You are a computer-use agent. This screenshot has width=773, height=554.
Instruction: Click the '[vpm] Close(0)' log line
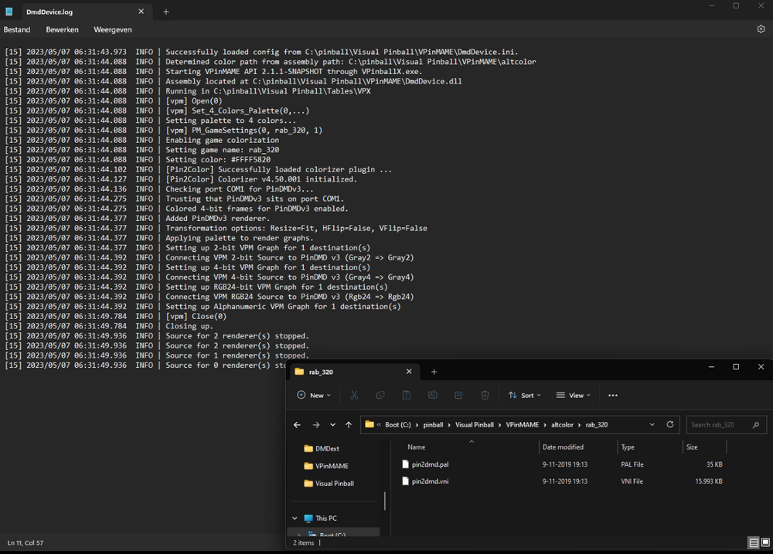tap(116, 317)
